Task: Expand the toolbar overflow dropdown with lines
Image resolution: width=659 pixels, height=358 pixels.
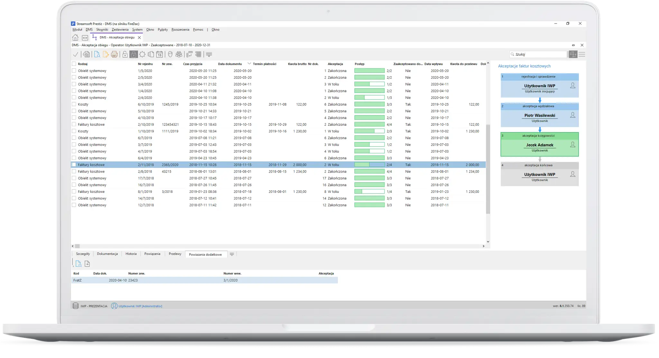Action: [x=209, y=55]
